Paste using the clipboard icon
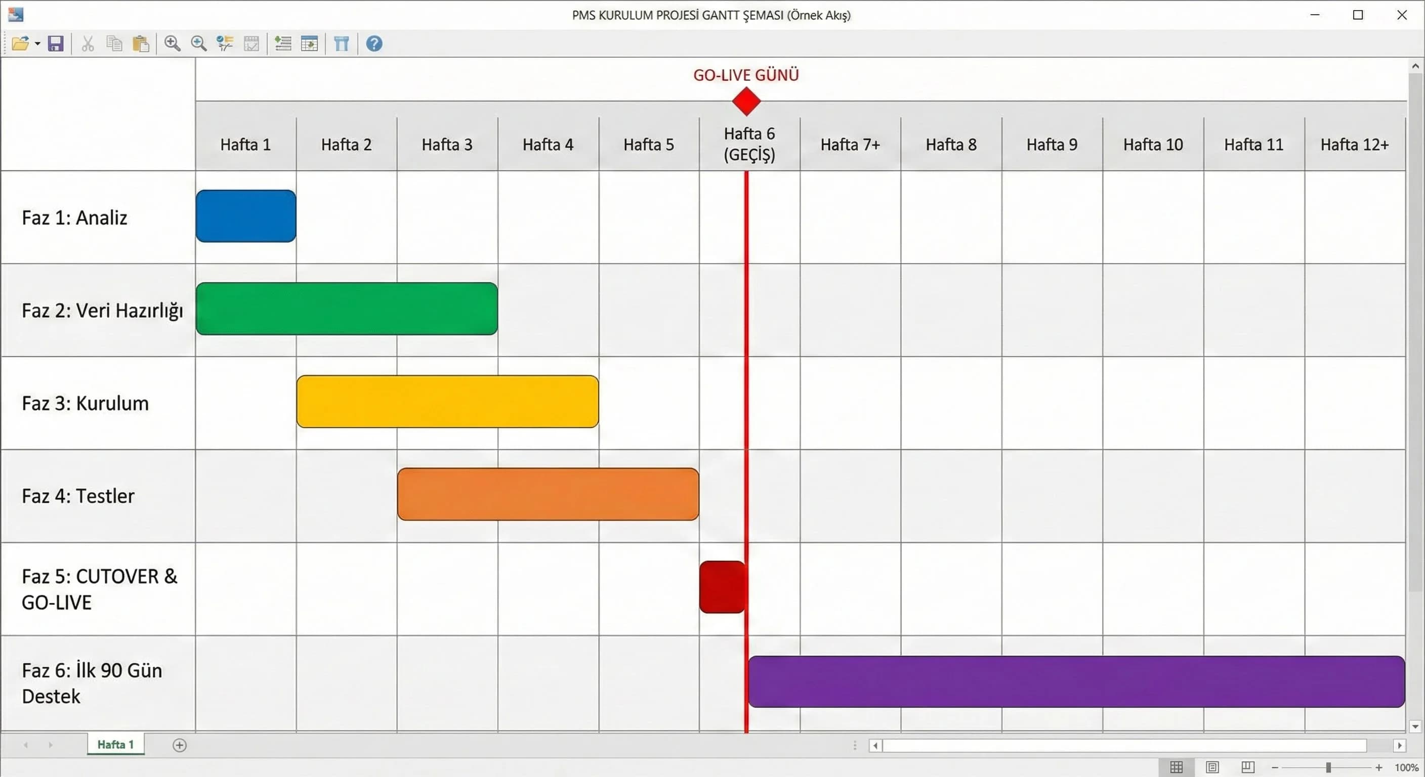Viewport: 1425px width, 777px height. pos(141,44)
